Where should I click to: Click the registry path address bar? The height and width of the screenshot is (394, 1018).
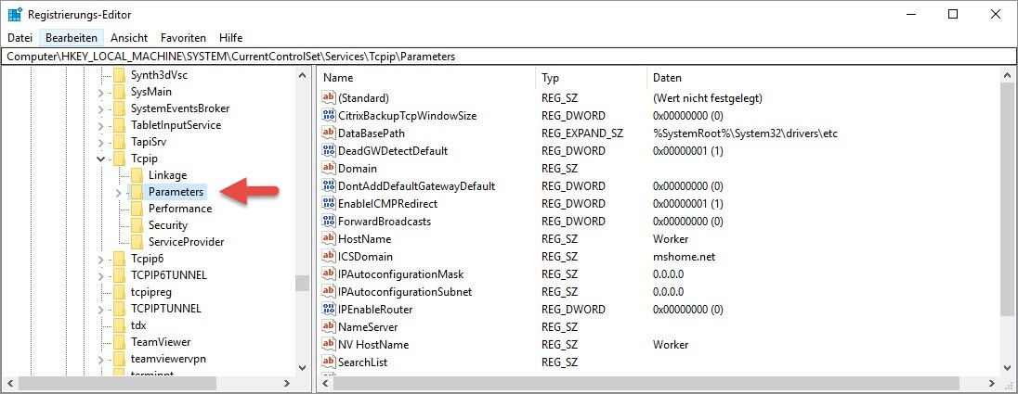509,57
